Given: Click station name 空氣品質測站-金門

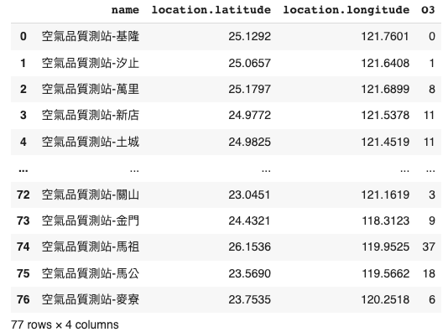Looking at the screenshot, I should coord(91,220).
